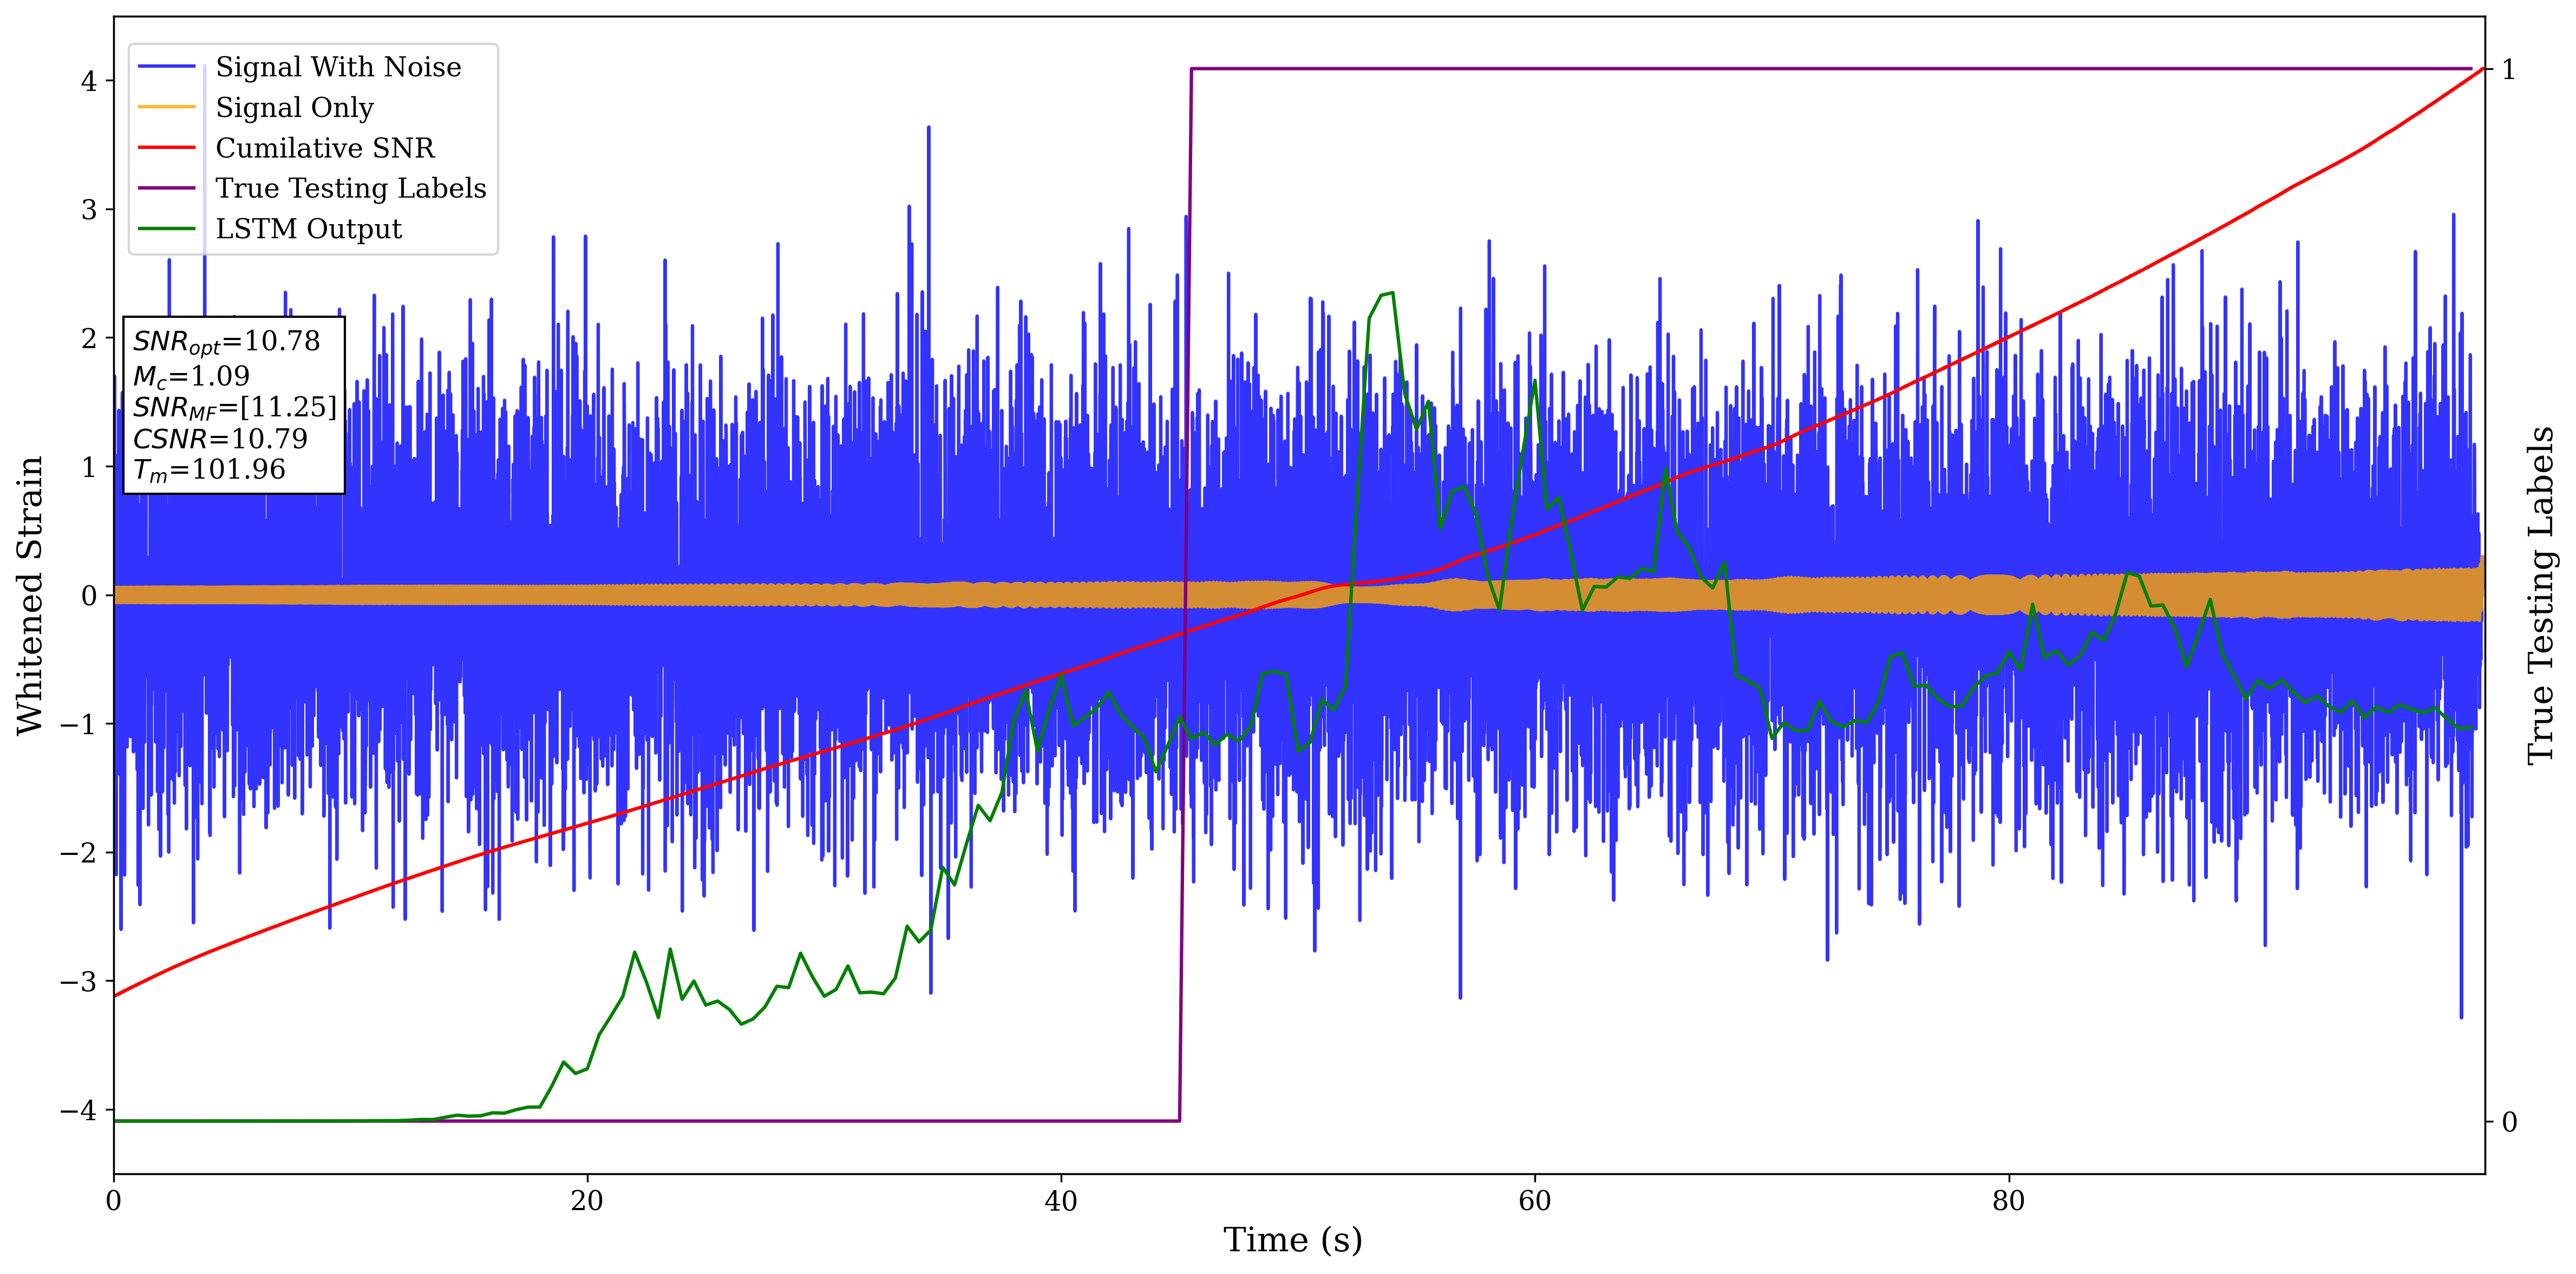Click the x-axis tick label 60

1534,1201
